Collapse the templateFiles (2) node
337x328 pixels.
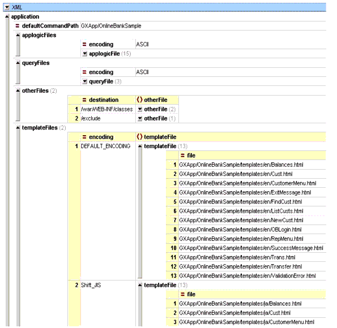tap(18, 128)
